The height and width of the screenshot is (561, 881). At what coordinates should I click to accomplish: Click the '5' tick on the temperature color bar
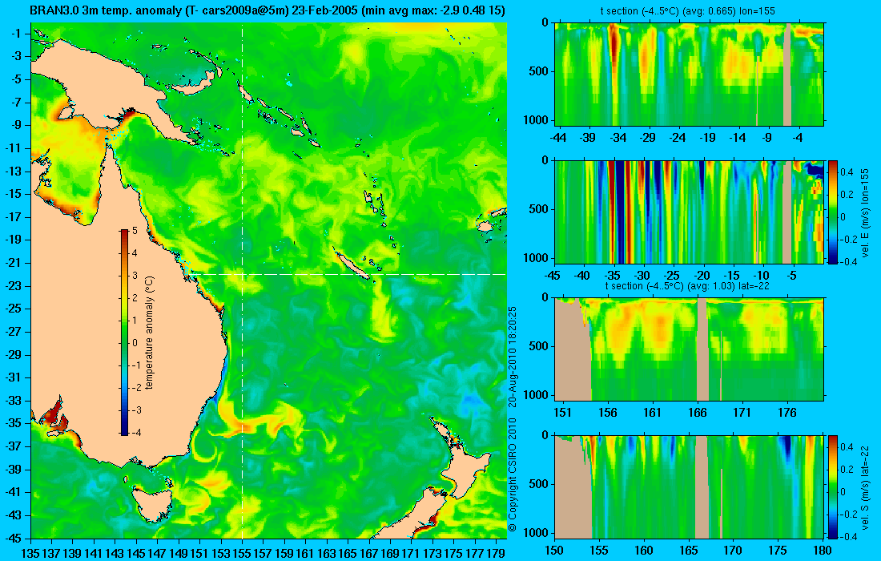(x=135, y=231)
